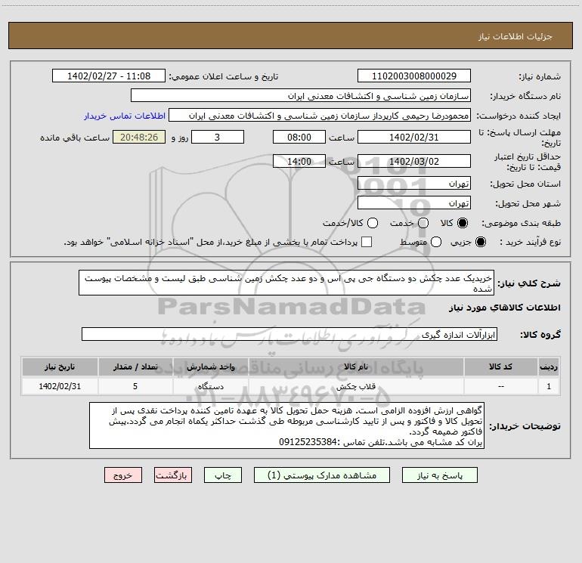This screenshot has height=563, width=582.
Task: Click the چاپ print button
Action: click(x=223, y=475)
